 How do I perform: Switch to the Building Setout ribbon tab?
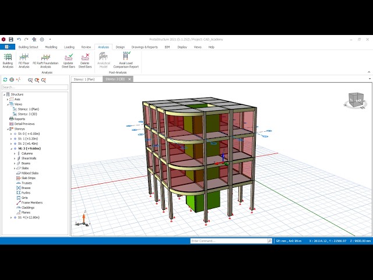point(29,47)
